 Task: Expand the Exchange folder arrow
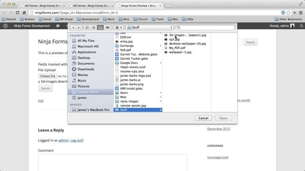click(161, 46)
